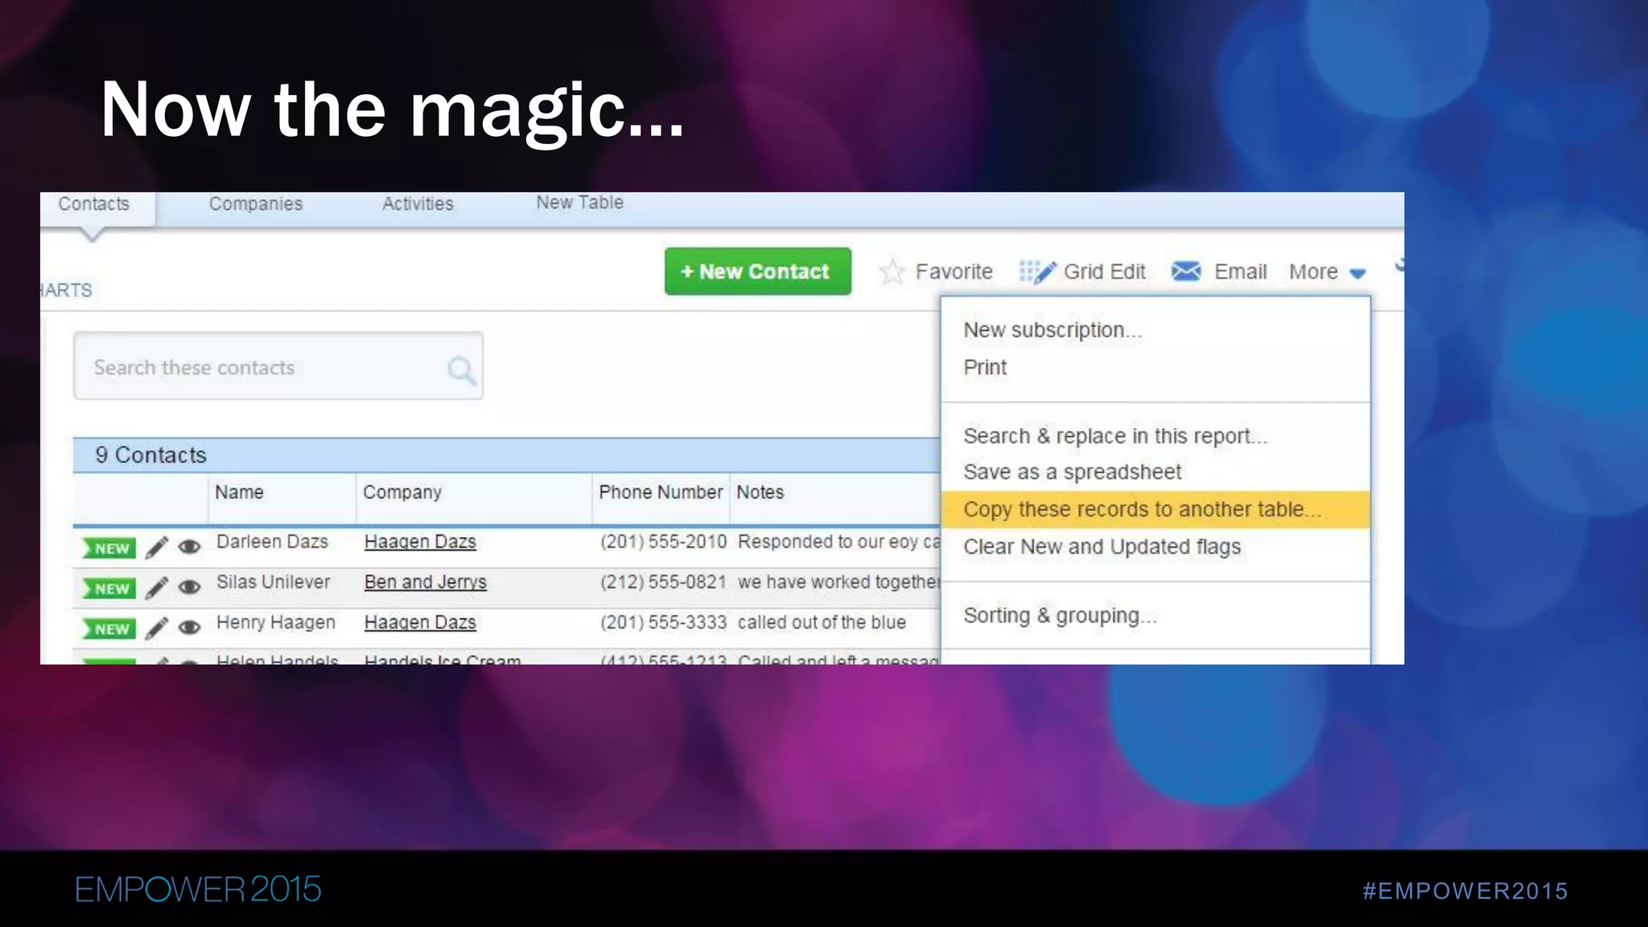This screenshot has height=927, width=1648.
Task: Edit Silas Unilever record pencil icon
Action: pos(157,588)
